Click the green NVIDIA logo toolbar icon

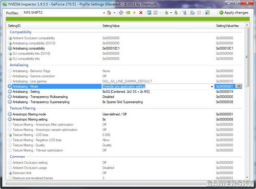tap(127, 13)
